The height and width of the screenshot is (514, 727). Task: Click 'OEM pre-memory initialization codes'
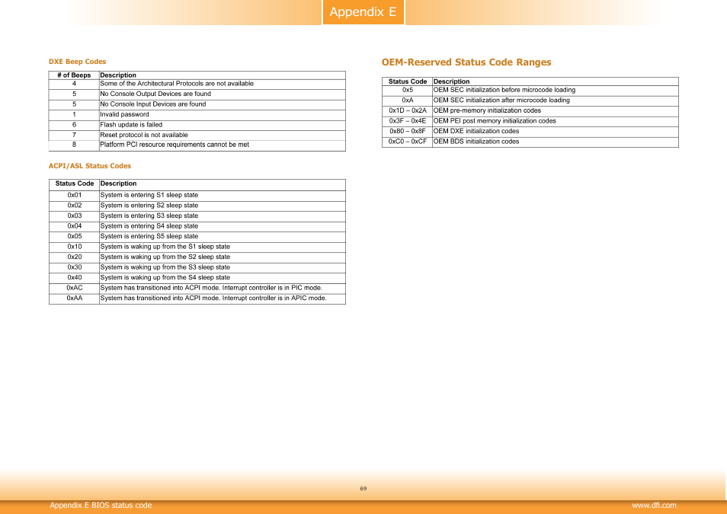pos(487,110)
